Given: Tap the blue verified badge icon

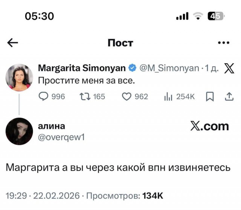Looking at the screenshot, I should click(x=132, y=68).
